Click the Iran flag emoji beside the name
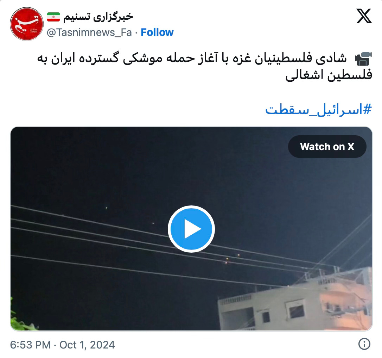Image resolution: width=382 pixels, height=358 pixels. 53,17
